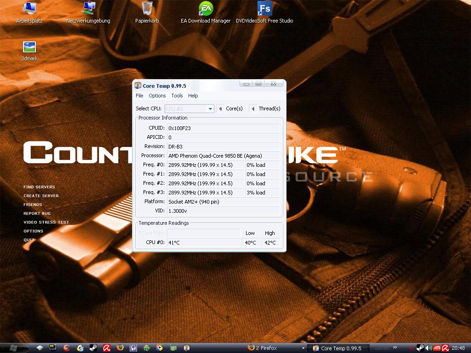Launch Windows Media Player from quick launch
The image size is (471, 353).
coord(160,348)
